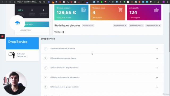Open the black power-button extension icon

point(83,2)
